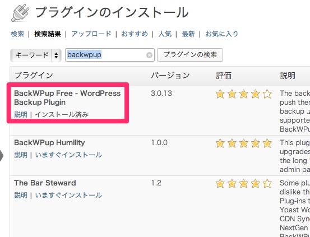Click the third star of BackWPup Free rating
Image resolution: width=310 pixels, height=237 pixels.
243,94
